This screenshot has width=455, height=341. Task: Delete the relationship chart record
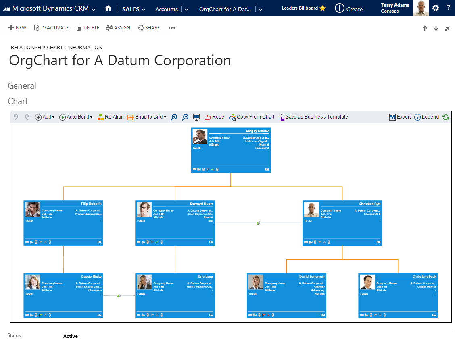click(88, 27)
